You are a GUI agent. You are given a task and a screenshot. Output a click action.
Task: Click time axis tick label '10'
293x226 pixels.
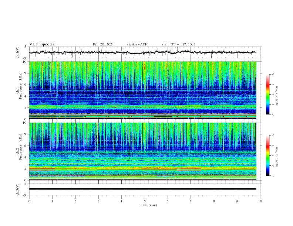(260, 201)
